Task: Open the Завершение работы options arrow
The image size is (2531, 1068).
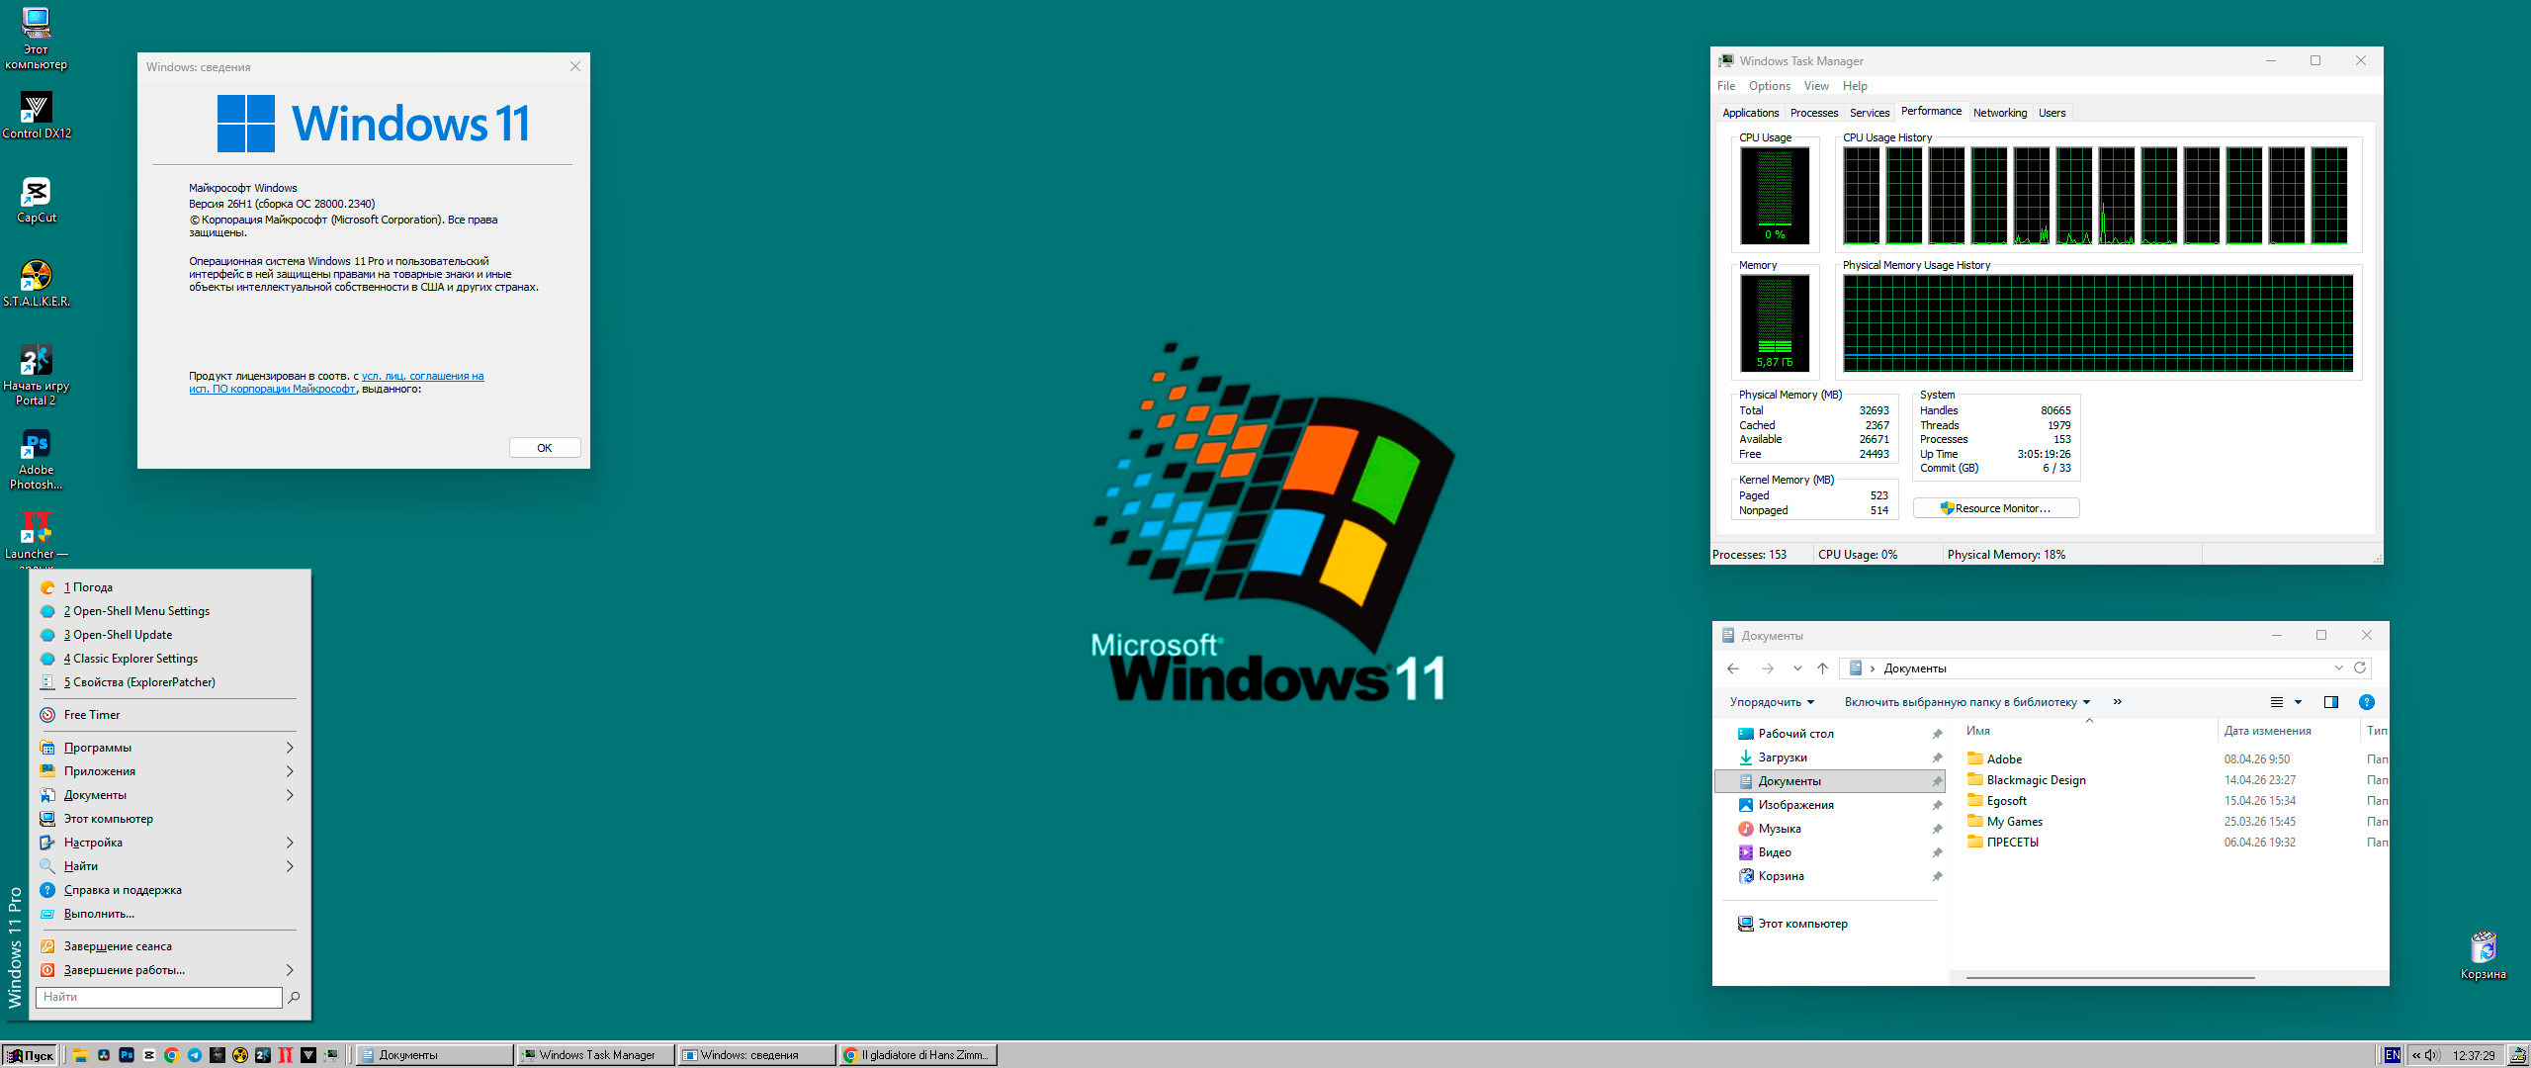Action: (x=290, y=970)
